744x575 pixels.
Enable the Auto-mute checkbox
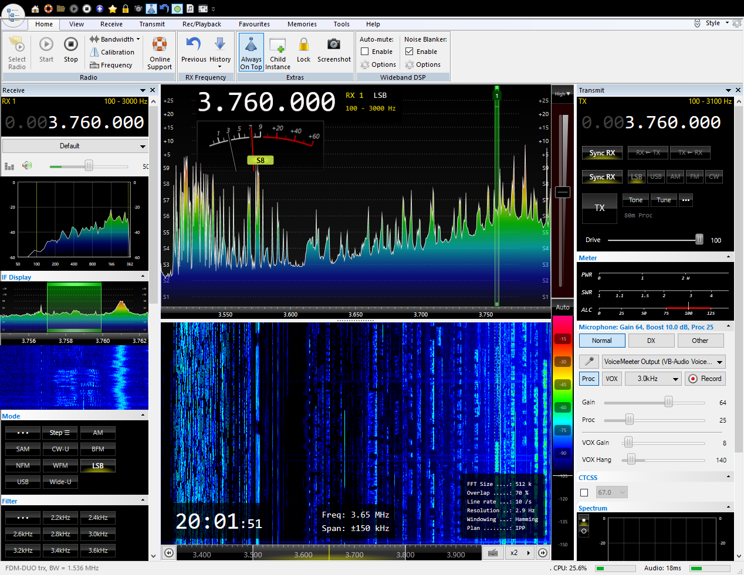(365, 52)
